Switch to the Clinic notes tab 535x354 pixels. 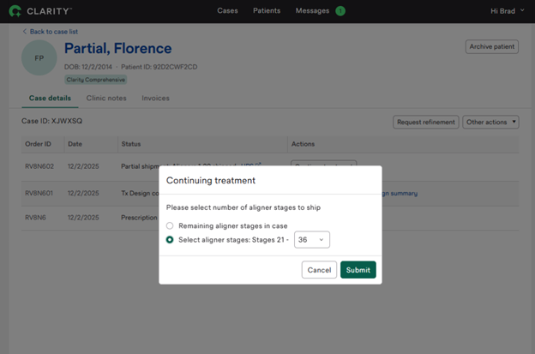106,99
